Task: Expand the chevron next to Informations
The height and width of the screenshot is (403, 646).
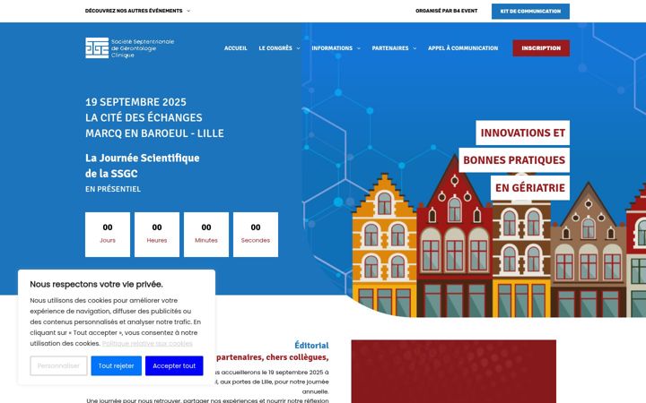Action: click(358, 48)
